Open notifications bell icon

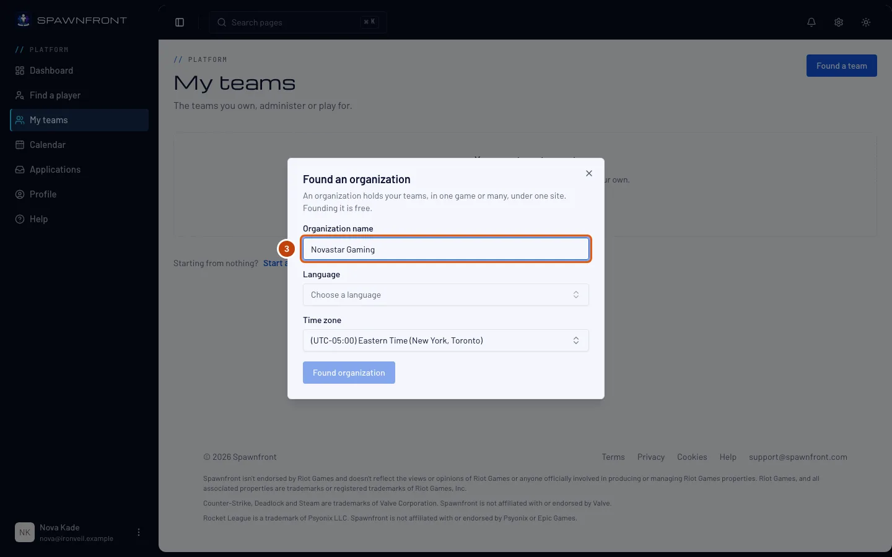pyautogui.click(x=811, y=22)
